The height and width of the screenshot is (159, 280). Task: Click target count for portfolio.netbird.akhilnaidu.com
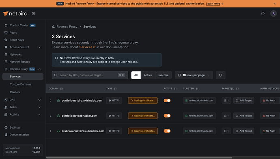click(x=226, y=101)
